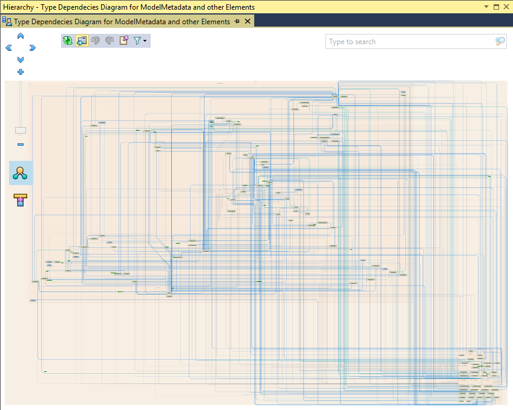Pan the diagram down with the down arrow
The image size is (513, 410).
[21, 59]
